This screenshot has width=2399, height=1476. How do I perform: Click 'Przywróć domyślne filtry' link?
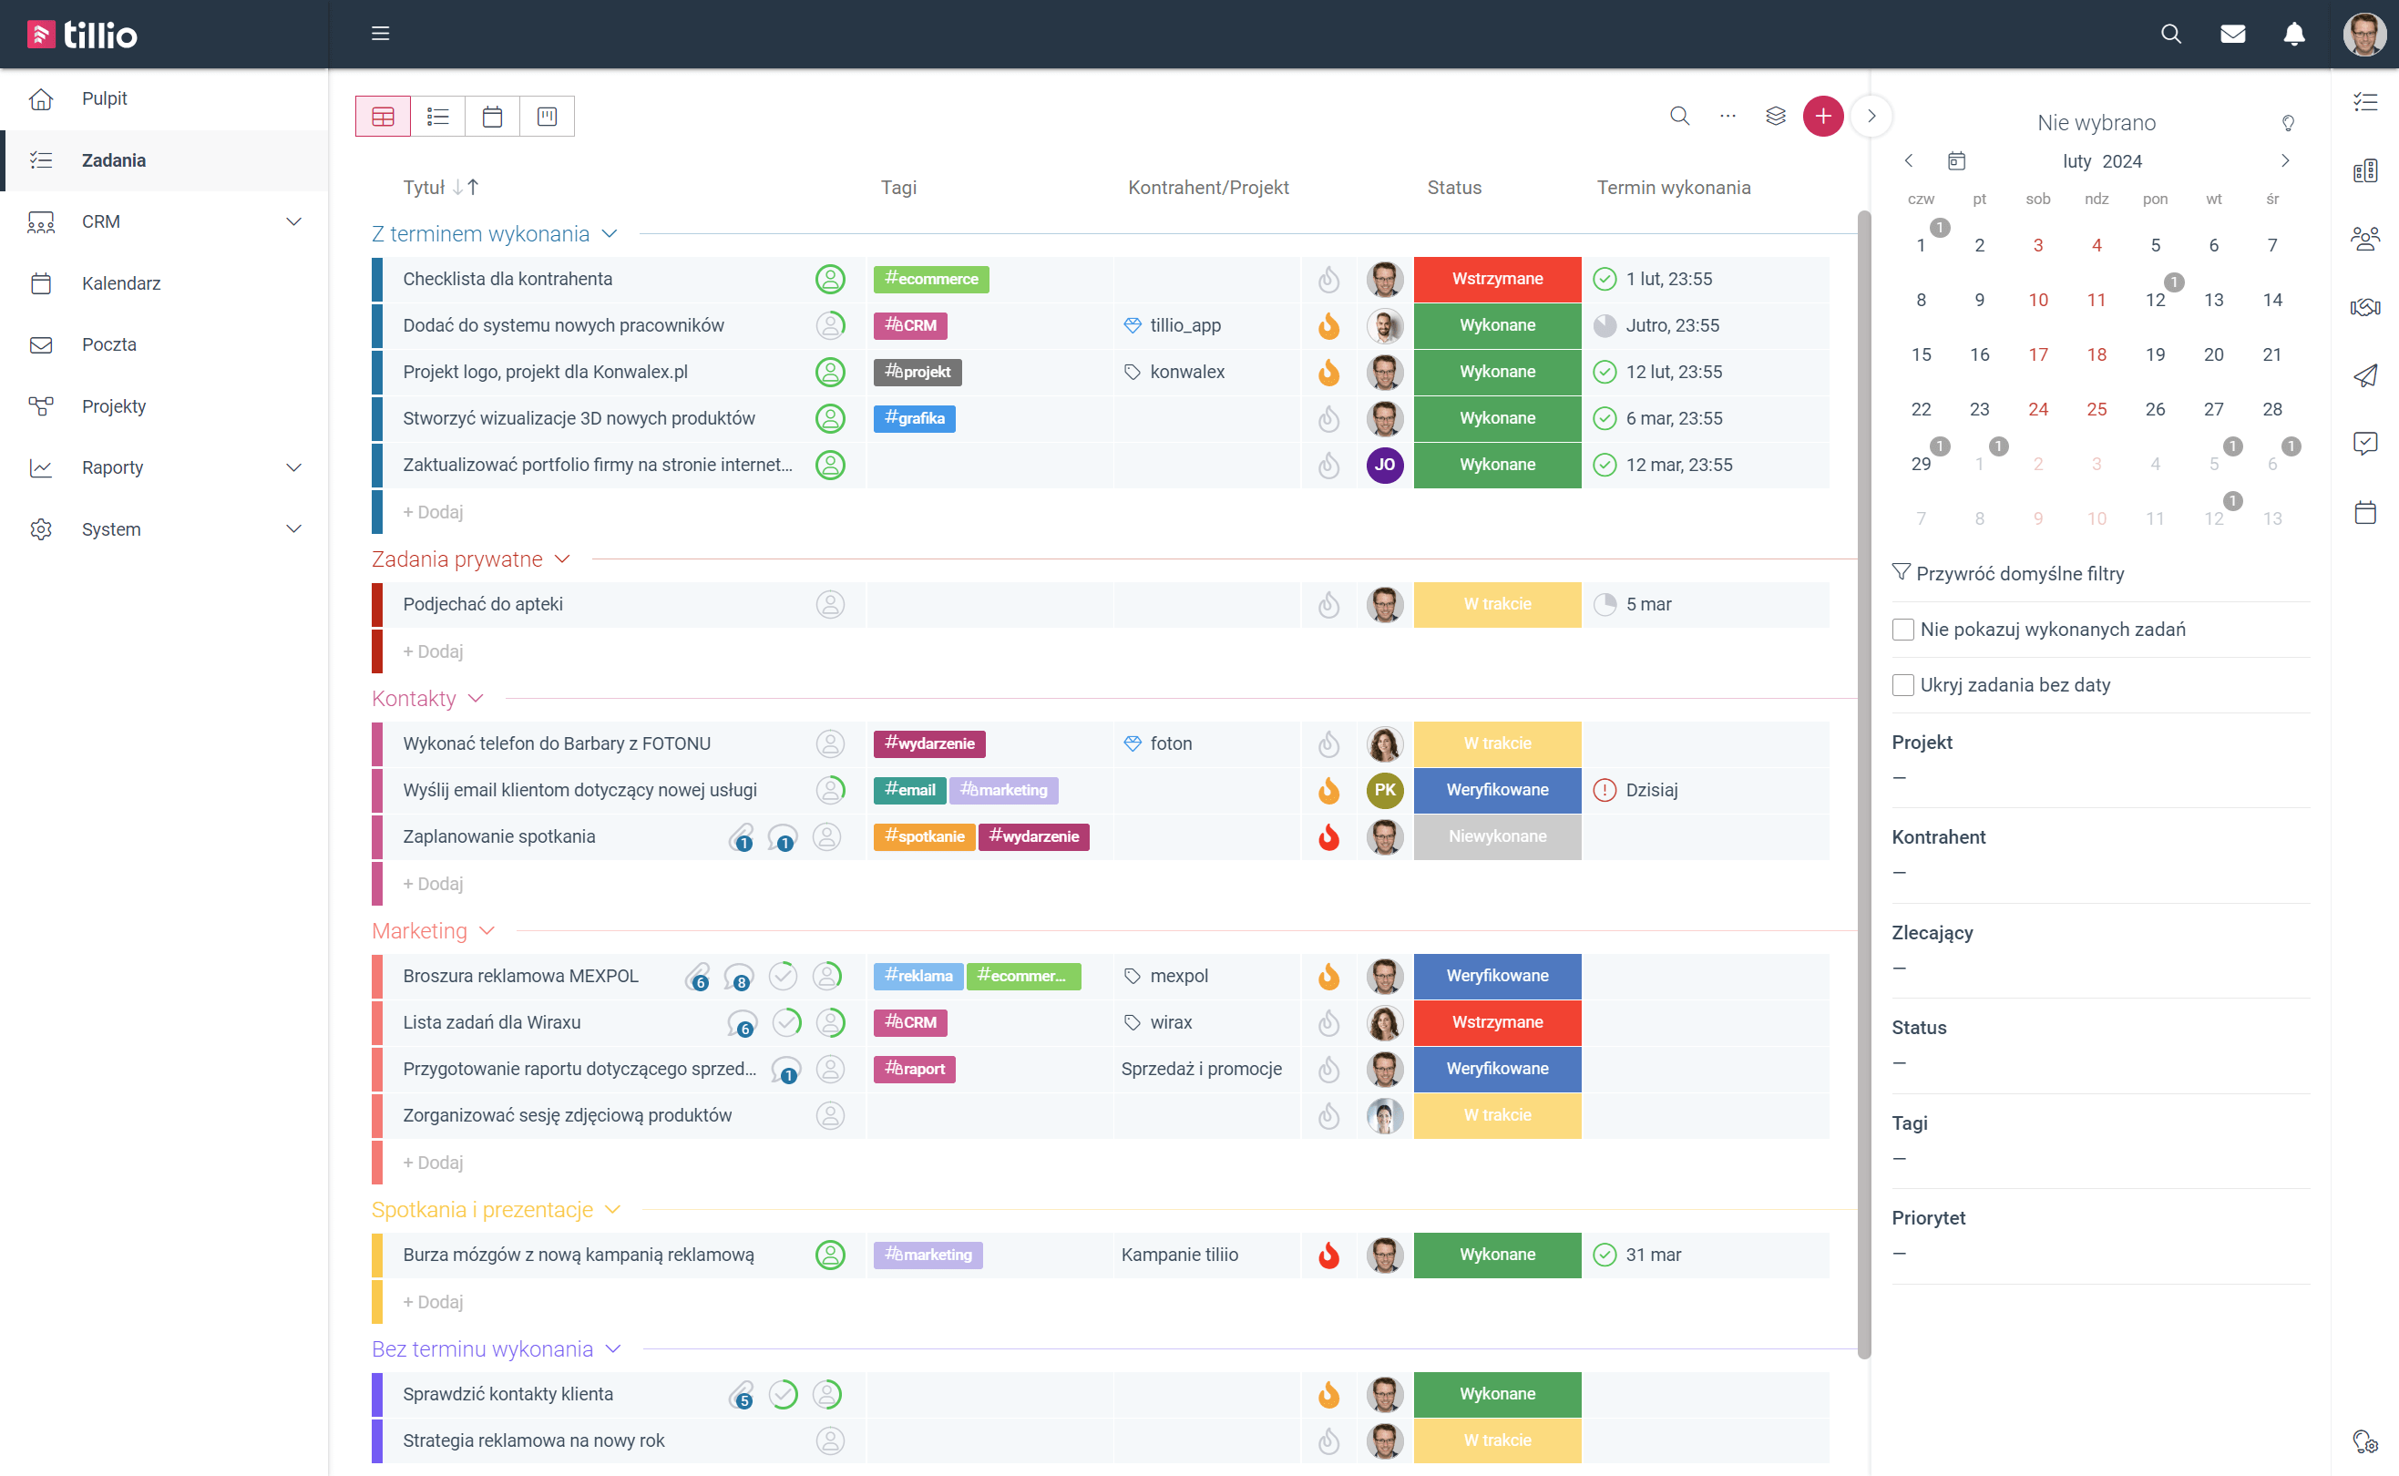pos(2007,574)
